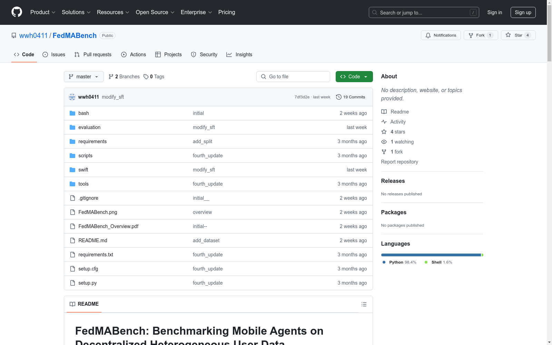Open FedMABench.png file
This screenshot has width=552, height=345.
tap(98, 212)
